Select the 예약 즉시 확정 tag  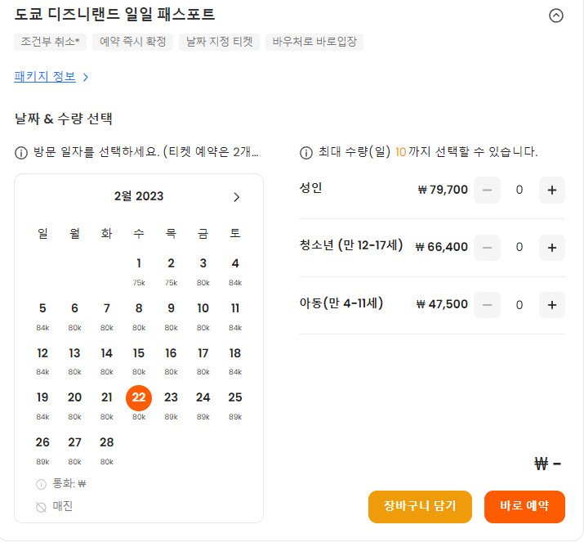(x=132, y=42)
